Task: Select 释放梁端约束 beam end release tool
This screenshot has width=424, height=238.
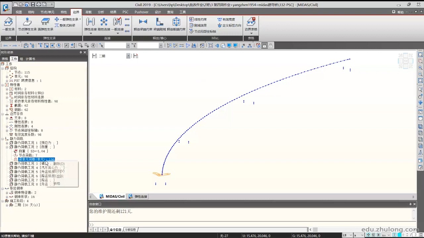Action: coord(143,24)
